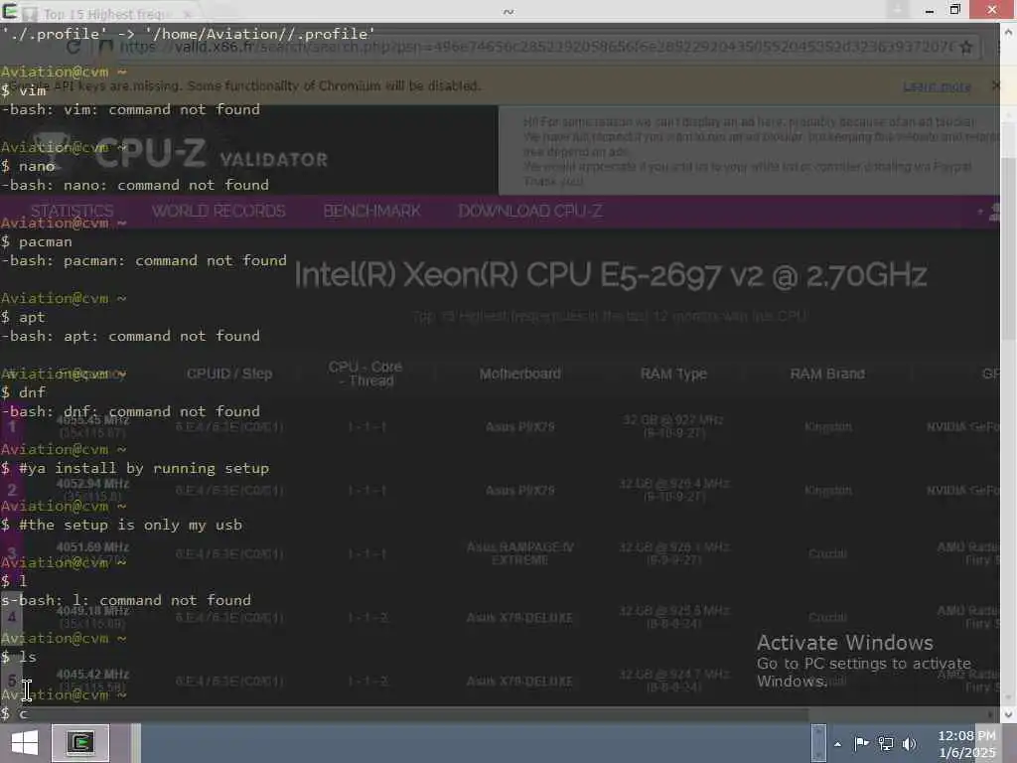Select the terminal icon on the taskbar
Screen dimensions: 1017x763
point(80,743)
